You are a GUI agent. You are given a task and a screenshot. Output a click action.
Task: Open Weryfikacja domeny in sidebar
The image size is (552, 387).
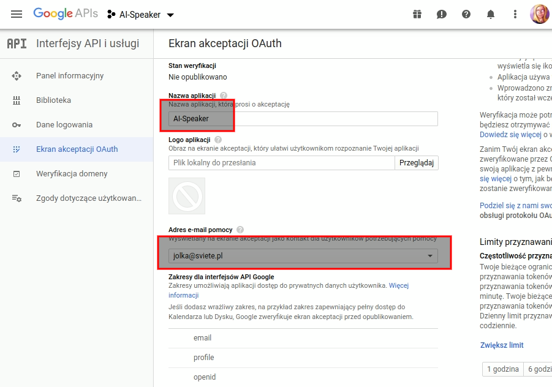pyautogui.click(x=77, y=174)
